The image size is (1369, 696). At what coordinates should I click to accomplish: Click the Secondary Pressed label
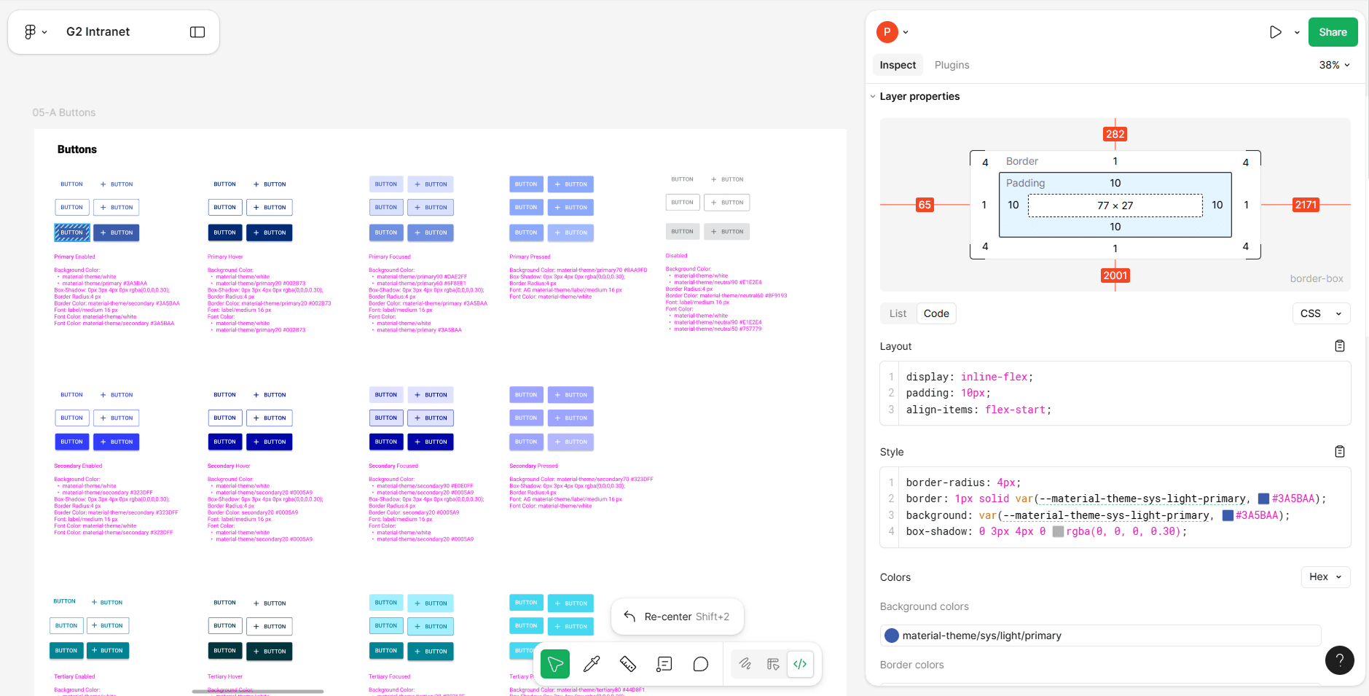tap(533, 466)
